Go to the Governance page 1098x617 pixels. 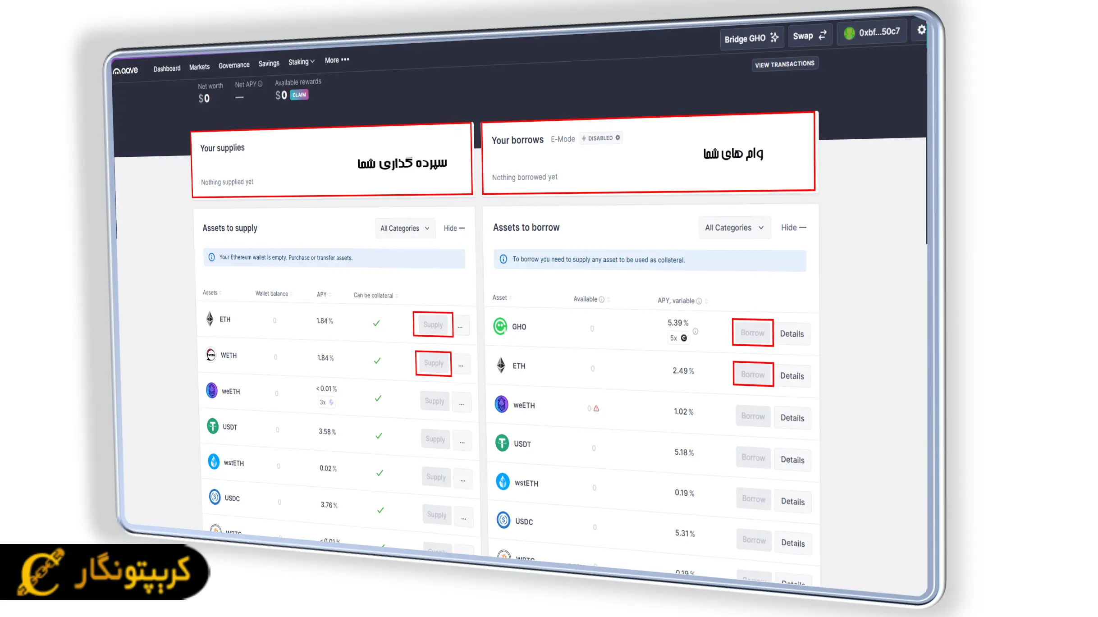[x=233, y=65]
